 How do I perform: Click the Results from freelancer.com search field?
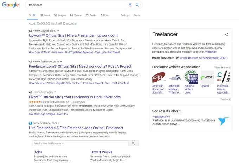point(80,143)
